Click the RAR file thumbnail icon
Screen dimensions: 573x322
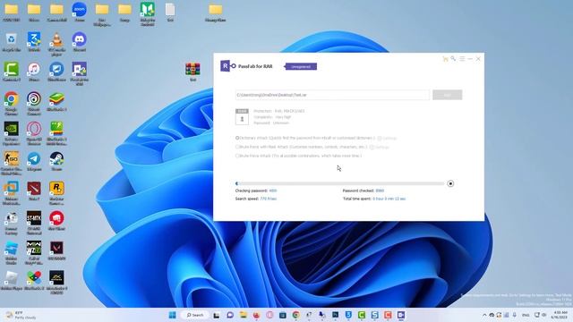(x=242, y=117)
